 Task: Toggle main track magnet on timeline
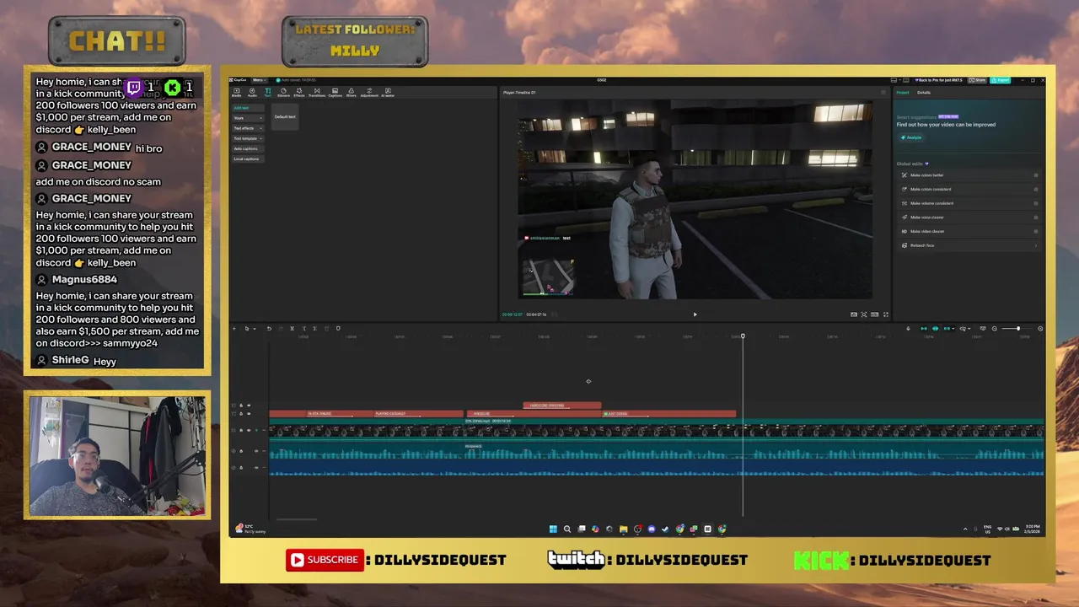coord(924,328)
